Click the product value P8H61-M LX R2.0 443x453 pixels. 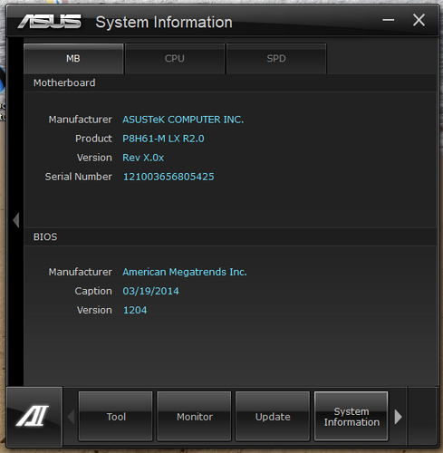[x=163, y=139]
